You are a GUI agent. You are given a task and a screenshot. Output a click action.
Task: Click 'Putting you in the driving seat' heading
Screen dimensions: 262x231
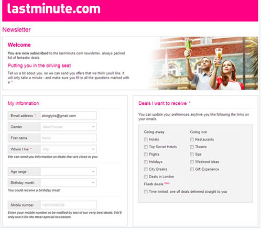(x=39, y=65)
